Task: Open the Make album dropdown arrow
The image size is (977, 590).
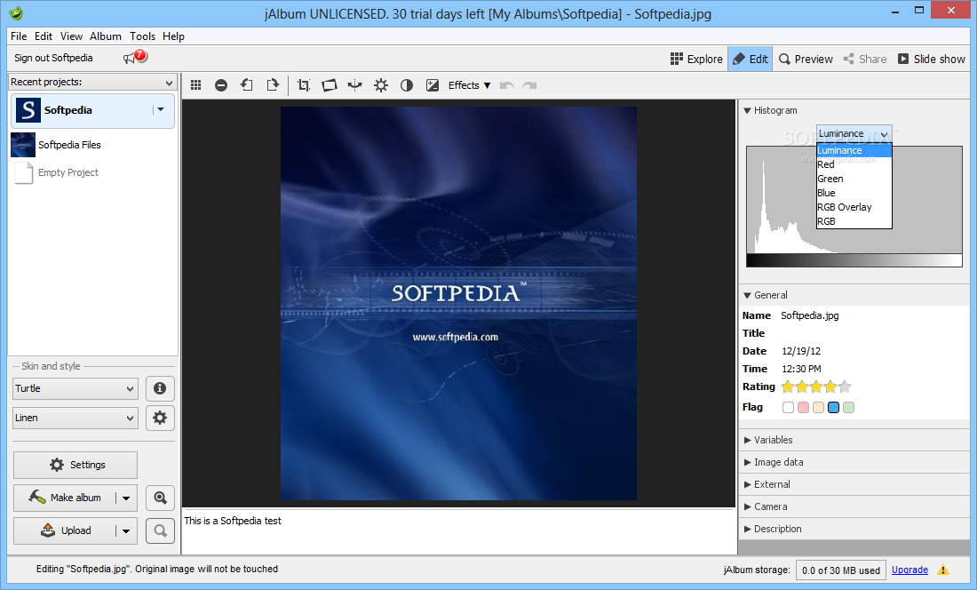Action: [126, 498]
